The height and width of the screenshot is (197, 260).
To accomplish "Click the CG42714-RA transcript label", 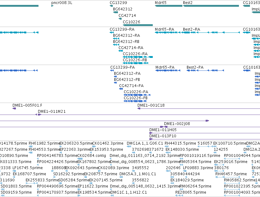I will [131, 48].
